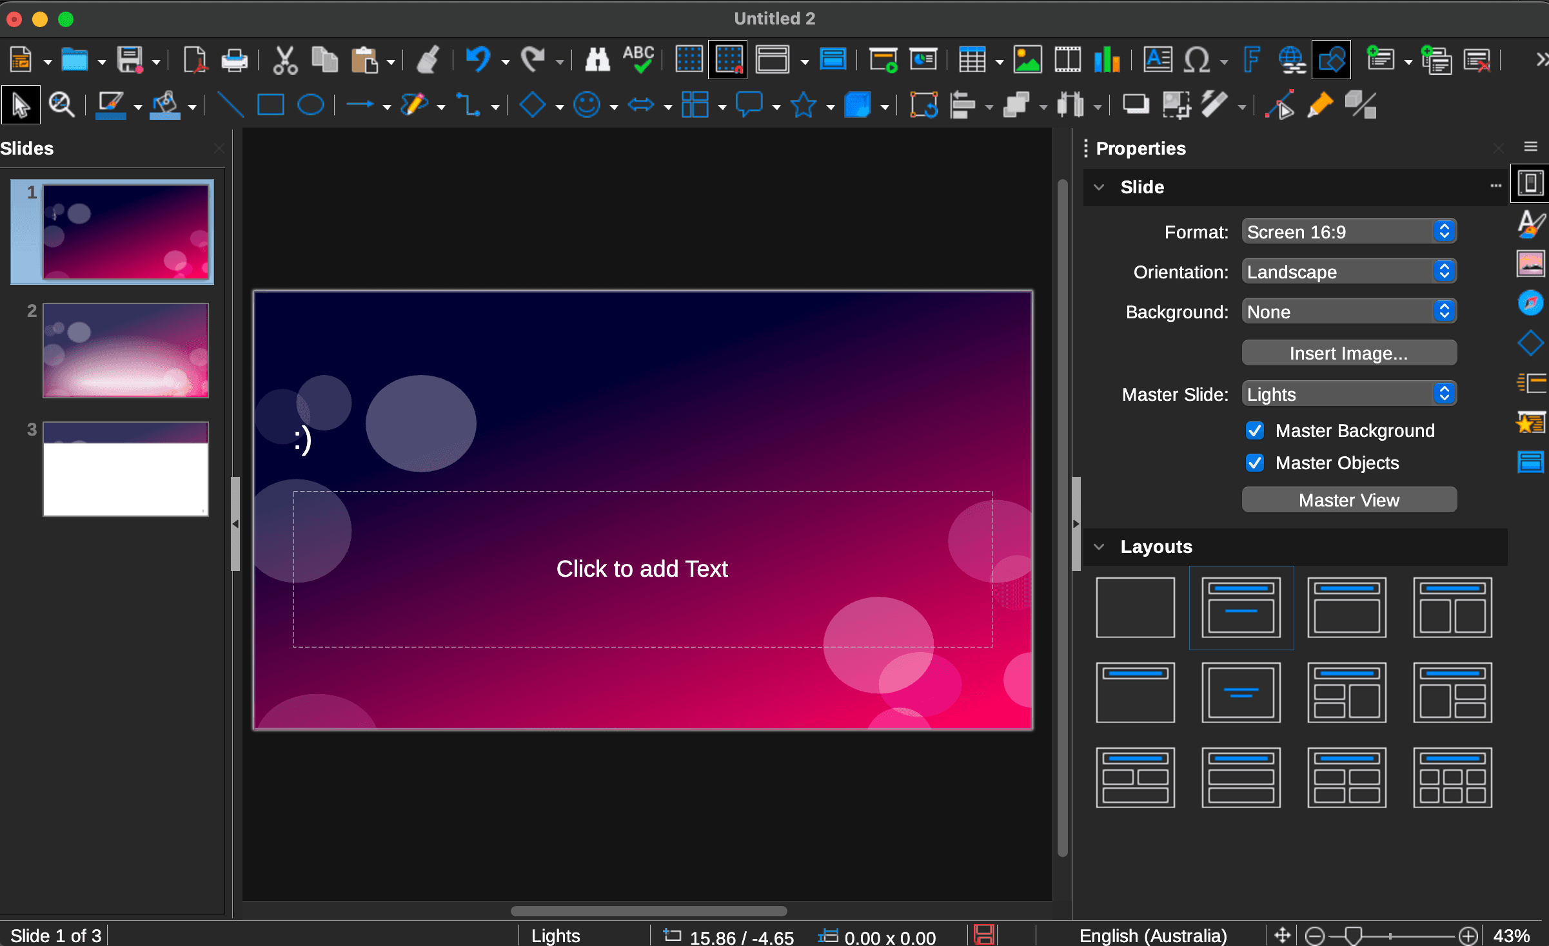This screenshot has height=946, width=1549.
Task: Insert a special character with the Omega icon
Action: [1197, 60]
